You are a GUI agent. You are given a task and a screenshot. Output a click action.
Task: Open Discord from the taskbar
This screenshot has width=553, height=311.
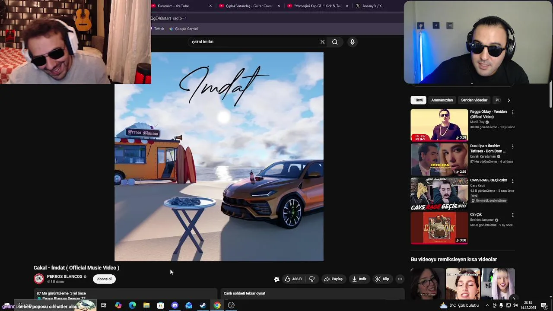click(175, 305)
